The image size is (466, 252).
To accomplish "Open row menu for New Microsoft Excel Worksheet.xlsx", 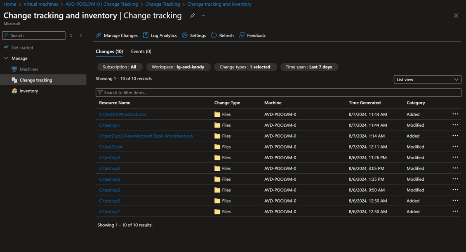I will coord(455,136).
